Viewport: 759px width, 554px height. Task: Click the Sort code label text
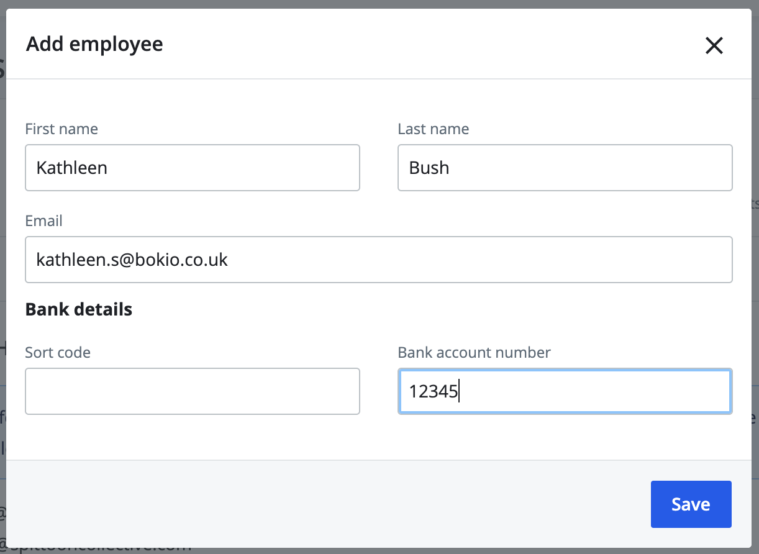(x=58, y=352)
